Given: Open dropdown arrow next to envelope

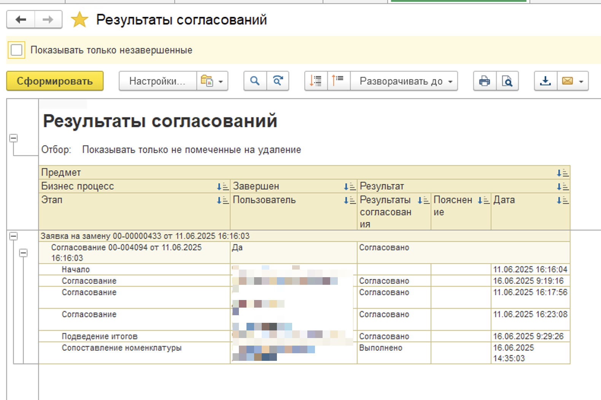Looking at the screenshot, I should point(581,81).
